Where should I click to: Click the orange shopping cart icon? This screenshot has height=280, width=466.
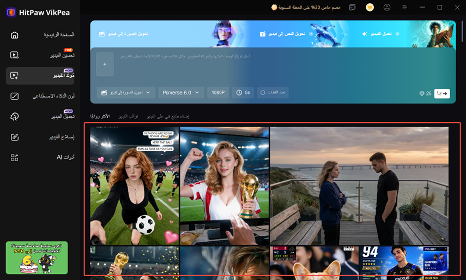pyautogui.click(x=370, y=8)
